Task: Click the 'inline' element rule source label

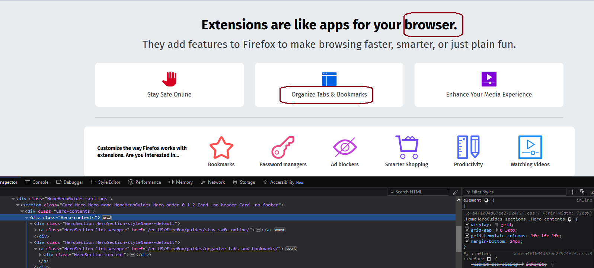Action: coord(584,200)
